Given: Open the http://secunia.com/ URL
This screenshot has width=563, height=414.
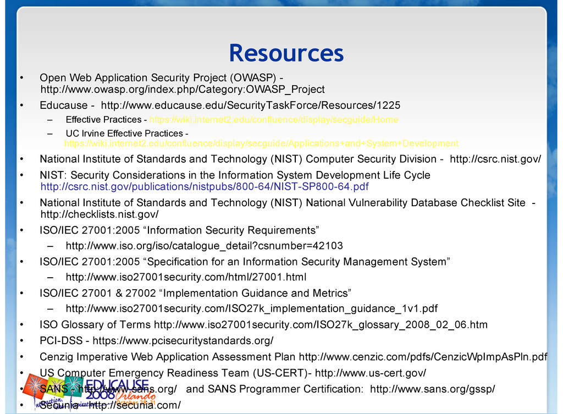Looking at the screenshot, I should point(135,405).
